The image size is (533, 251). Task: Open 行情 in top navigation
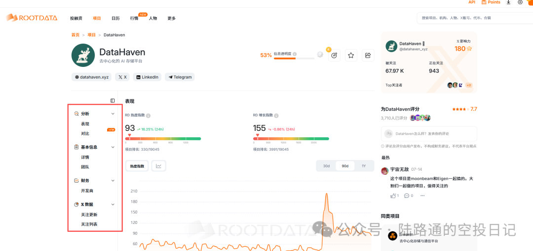(134, 18)
